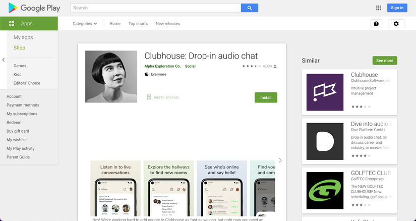Open the Account link
The width and height of the screenshot is (416, 221).
click(14, 96)
